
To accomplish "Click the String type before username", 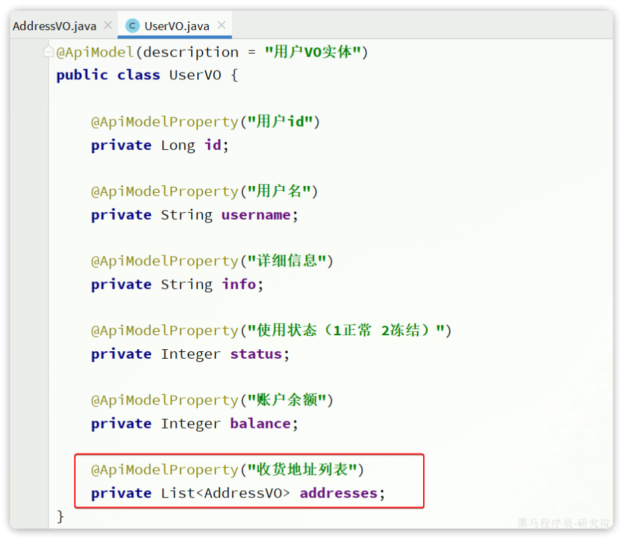I will pos(186,216).
